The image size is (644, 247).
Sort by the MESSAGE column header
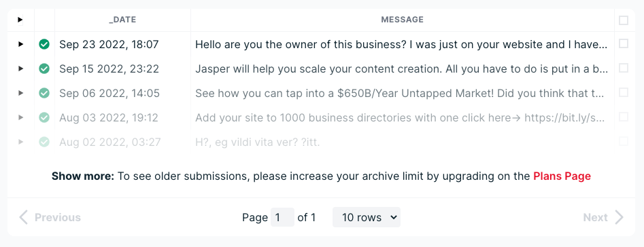point(403,20)
